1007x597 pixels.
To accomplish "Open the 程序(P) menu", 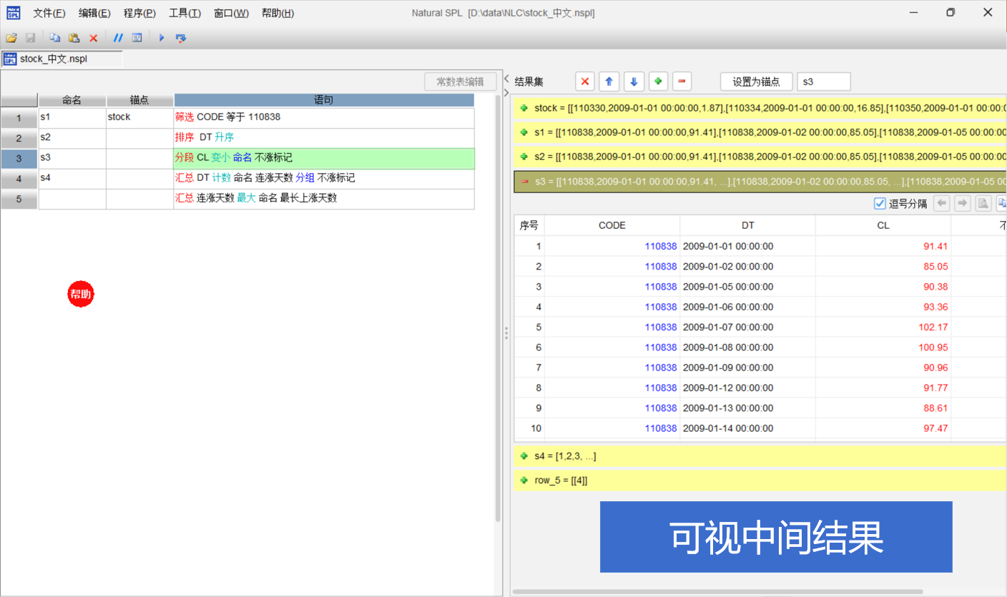I will click(139, 13).
